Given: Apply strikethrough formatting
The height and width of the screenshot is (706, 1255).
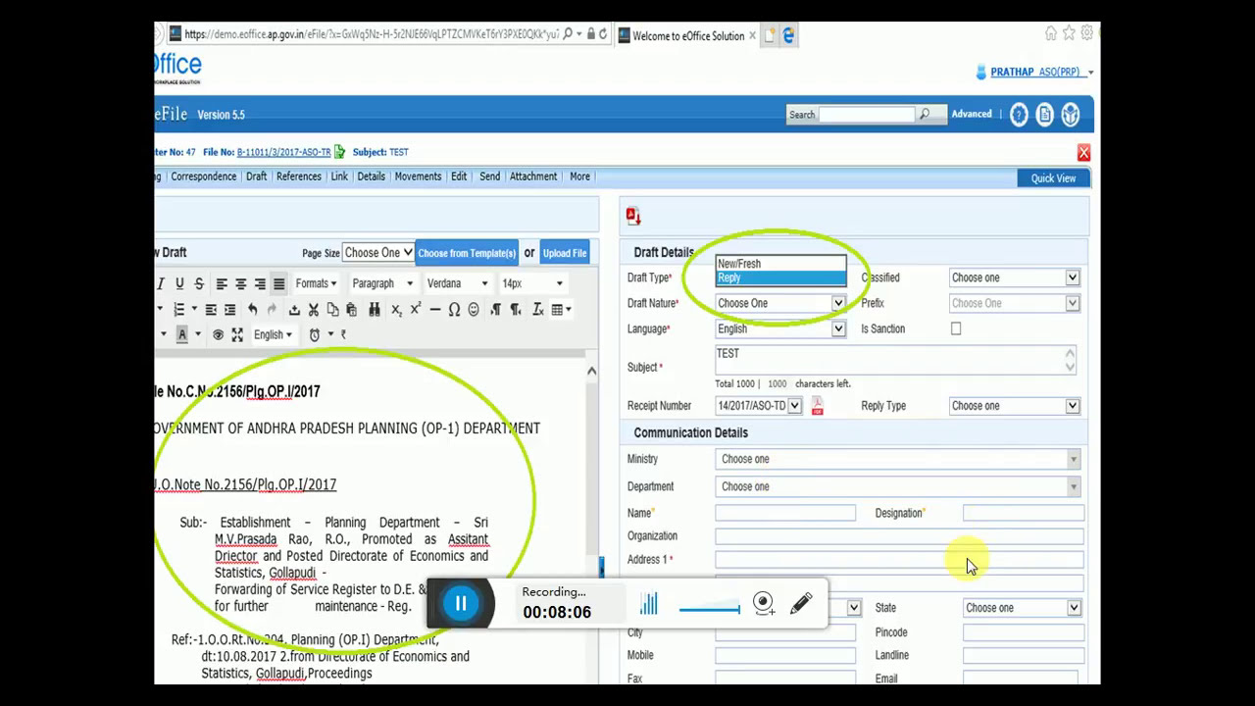Looking at the screenshot, I should coord(199,283).
